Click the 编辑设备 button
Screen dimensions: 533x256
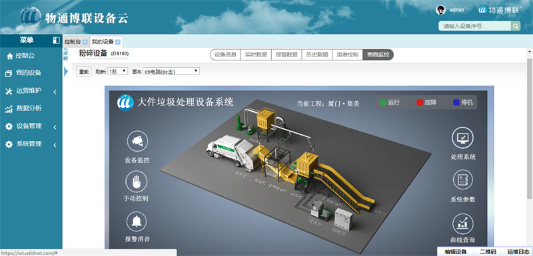tap(456, 251)
